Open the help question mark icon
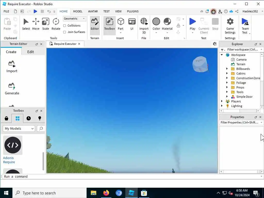Image resolution: width=264 pixels, height=198 pixels. (x=226, y=11)
